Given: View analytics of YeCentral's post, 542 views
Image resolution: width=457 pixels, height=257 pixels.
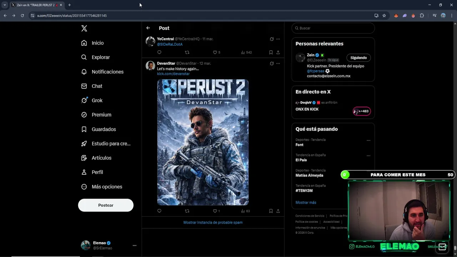Looking at the screenshot, I should coord(246,52).
